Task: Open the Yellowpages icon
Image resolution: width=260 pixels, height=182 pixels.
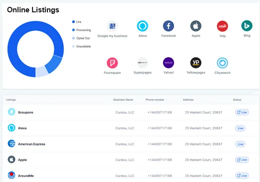Action: point(196,63)
